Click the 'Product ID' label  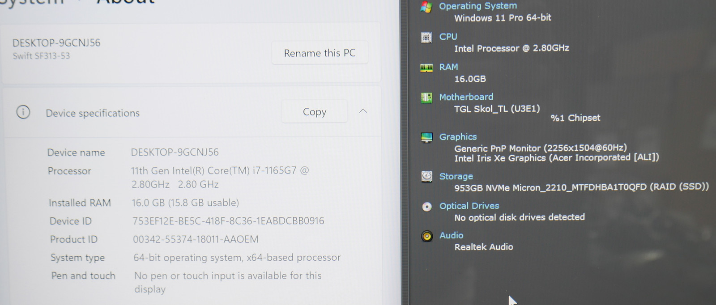[73, 240]
